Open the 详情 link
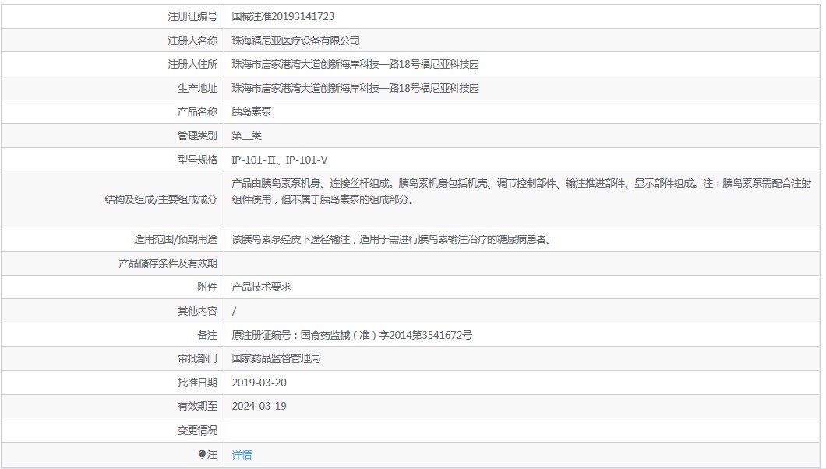Viewport: 826px width, 469px height. (242, 455)
